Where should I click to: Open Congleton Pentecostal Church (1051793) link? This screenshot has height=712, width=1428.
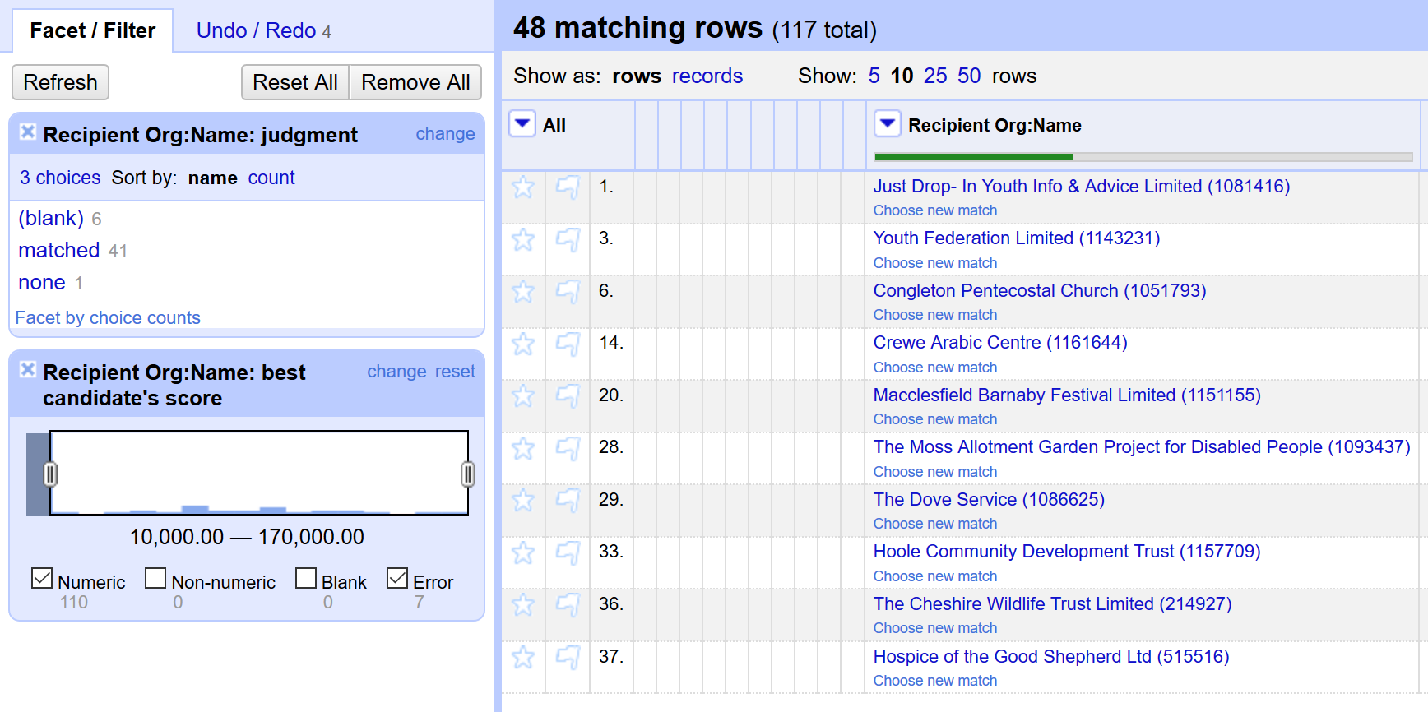click(x=1040, y=290)
